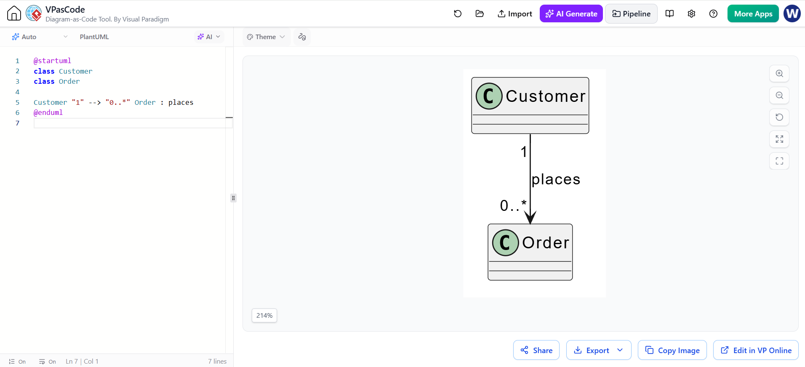805x367 pixels.
Task: Zoom in on the diagram
Action: 779,73
